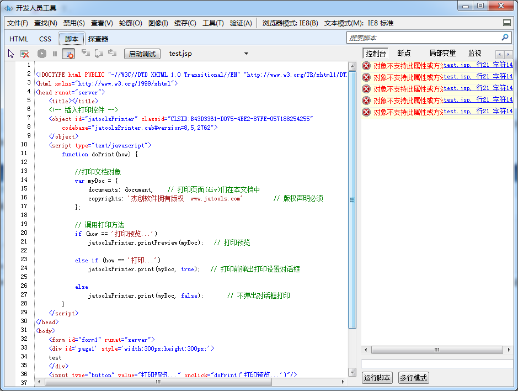Select test.jsp in script selector

coord(180,54)
